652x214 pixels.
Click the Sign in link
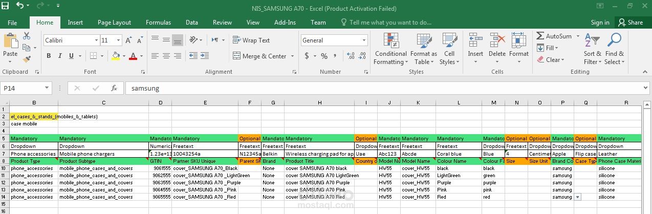tap(600, 23)
